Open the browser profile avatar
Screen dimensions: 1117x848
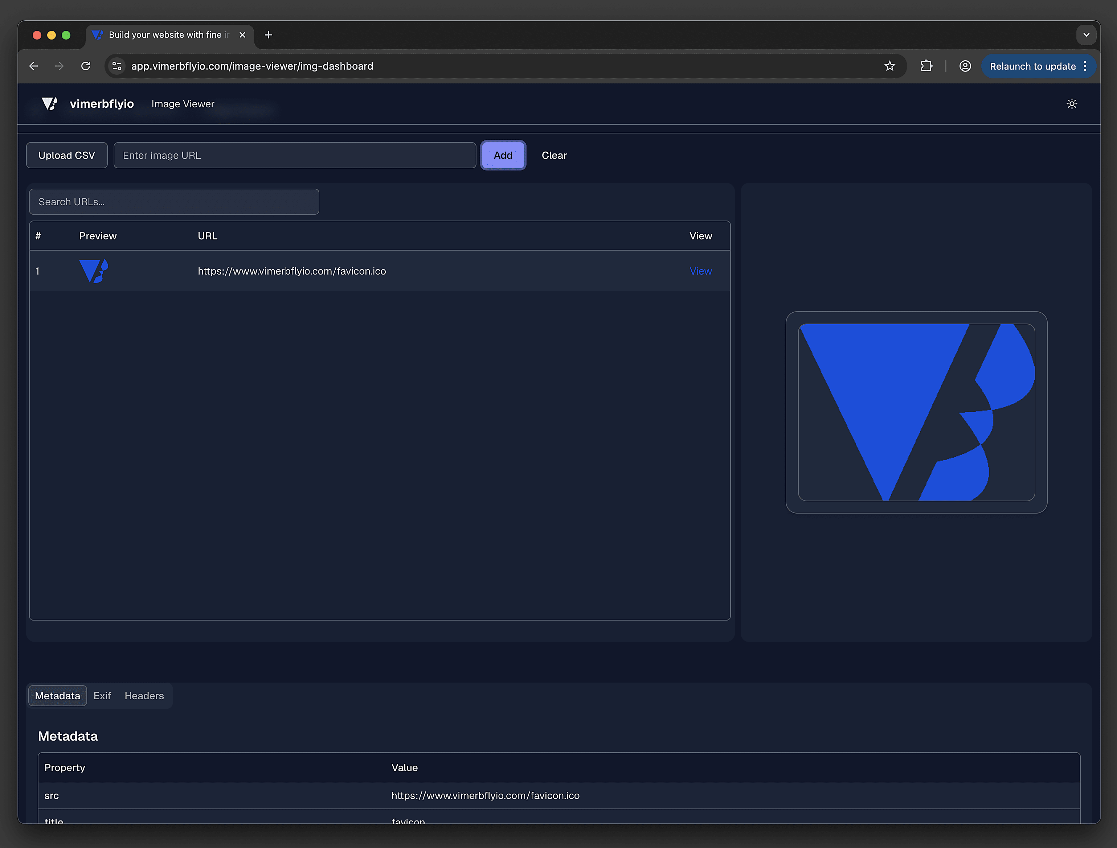(965, 66)
